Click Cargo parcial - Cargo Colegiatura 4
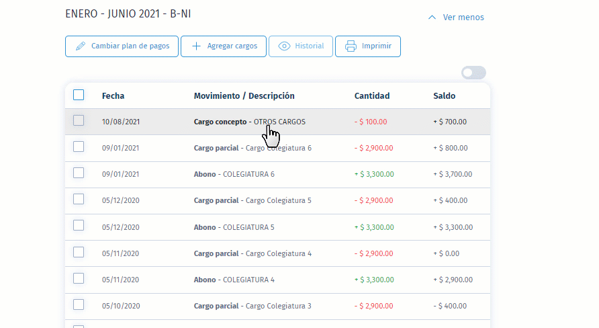The image size is (599, 328). pyautogui.click(x=252, y=253)
